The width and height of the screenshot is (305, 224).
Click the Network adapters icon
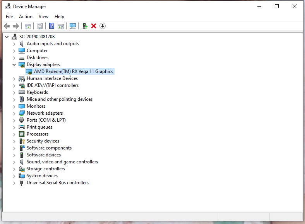coord(22,113)
